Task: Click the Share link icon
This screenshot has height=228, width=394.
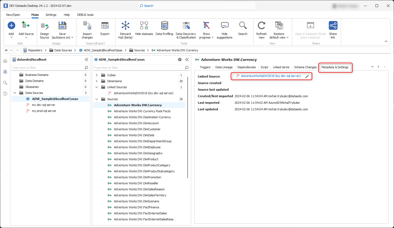Action: 333,26
